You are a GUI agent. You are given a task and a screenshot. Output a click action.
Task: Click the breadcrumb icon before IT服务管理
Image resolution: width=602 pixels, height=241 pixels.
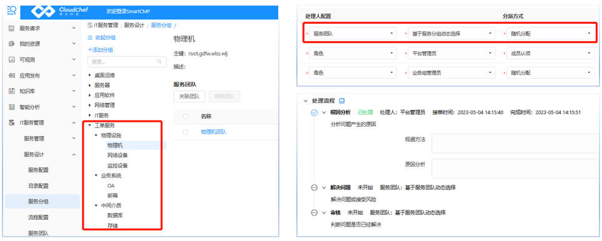[90, 26]
